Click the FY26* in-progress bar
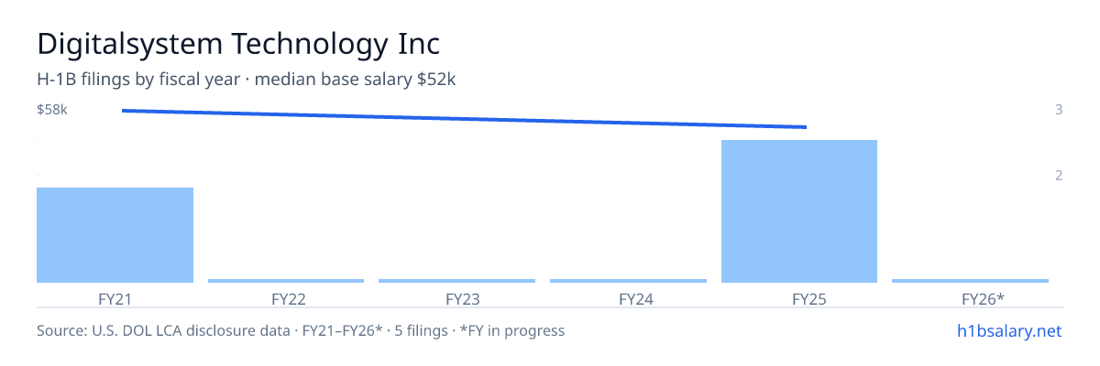Screen dimensions: 1100x366 click(x=970, y=281)
